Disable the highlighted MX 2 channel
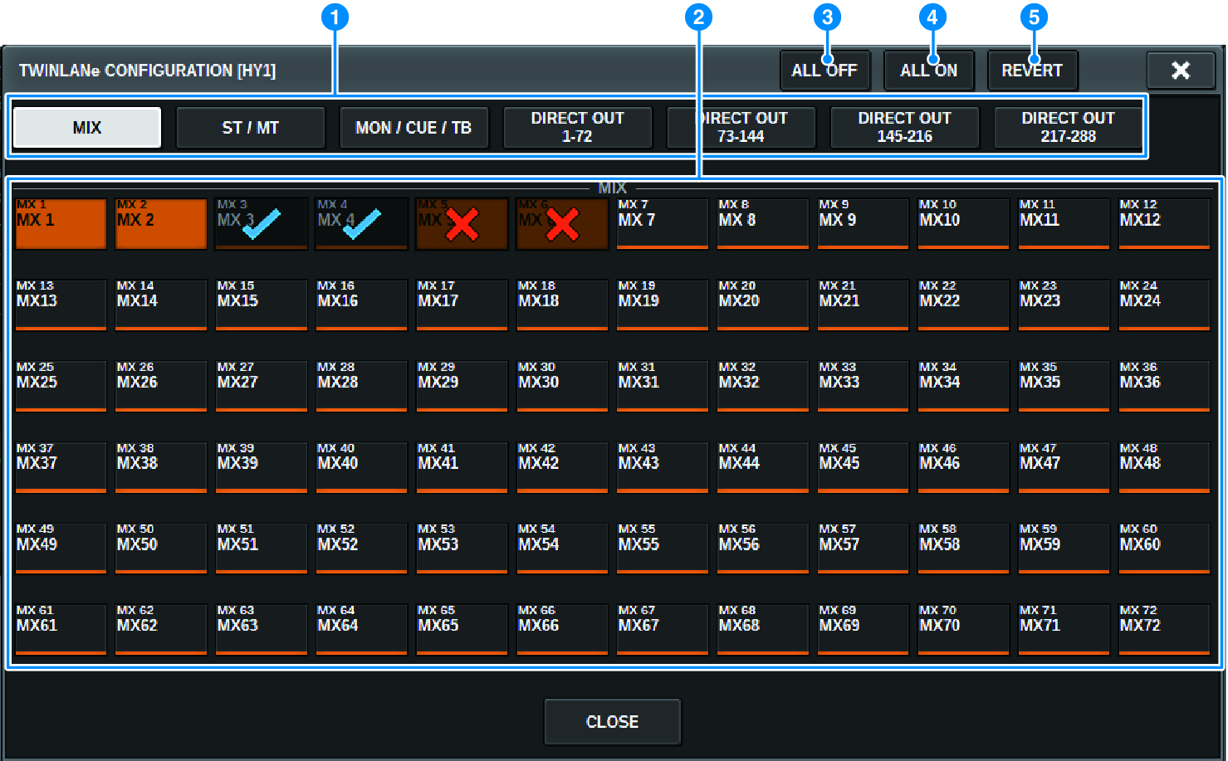This screenshot has height=761, width=1228. coord(161,223)
